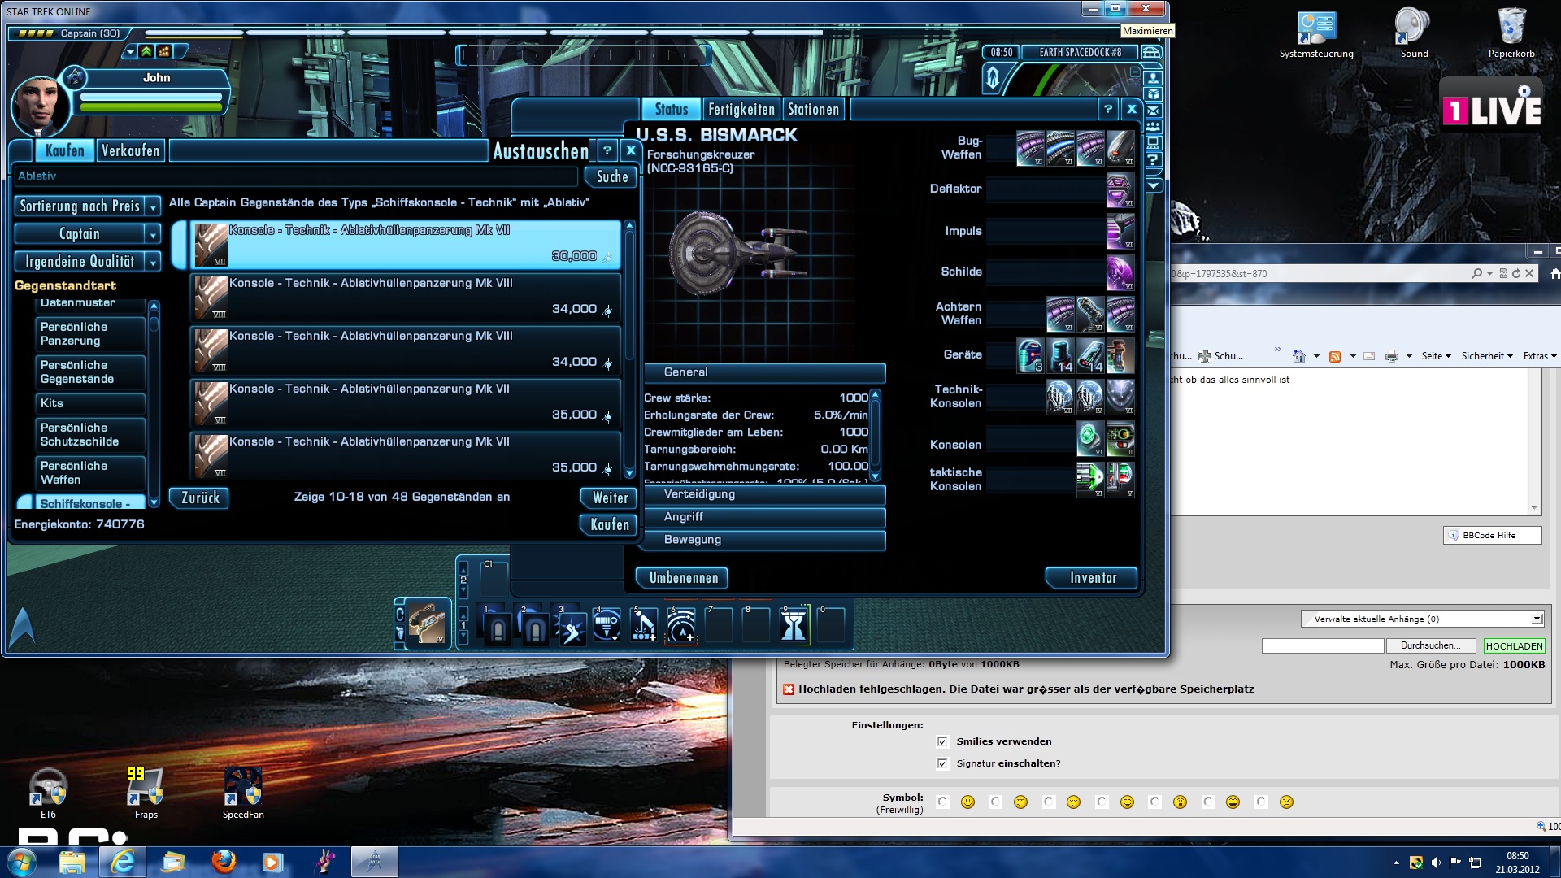
Task: Click the equipped weapon icon beside hotbar
Action: pyautogui.click(x=427, y=624)
